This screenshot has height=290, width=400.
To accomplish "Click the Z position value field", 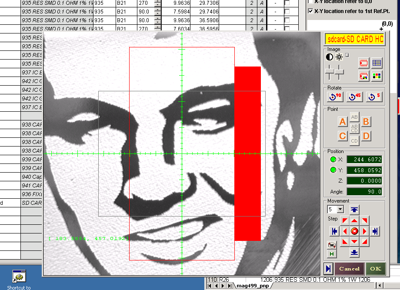I will pyautogui.click(x=364, y=181).
